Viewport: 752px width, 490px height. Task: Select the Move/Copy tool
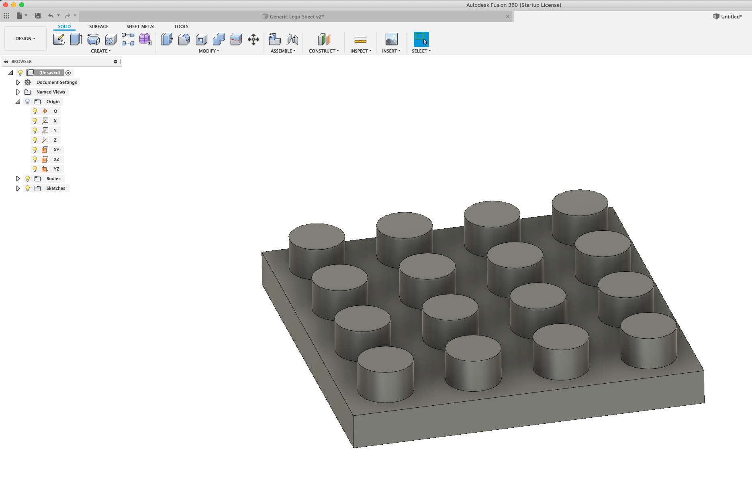point(253,39)
